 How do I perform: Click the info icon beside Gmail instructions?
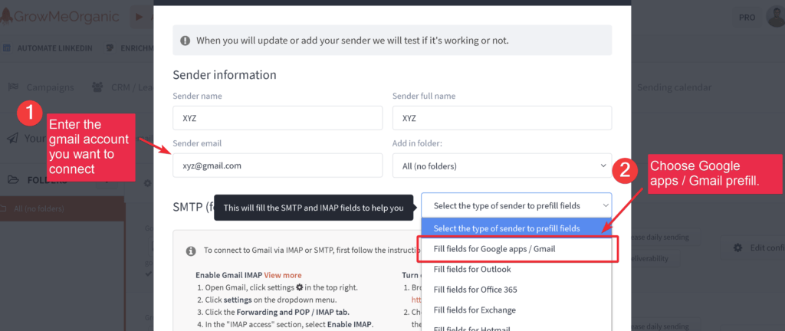[191, 251]
